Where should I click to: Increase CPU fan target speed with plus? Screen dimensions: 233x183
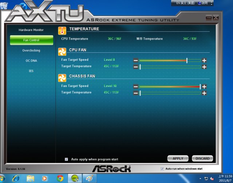[204, 60]
